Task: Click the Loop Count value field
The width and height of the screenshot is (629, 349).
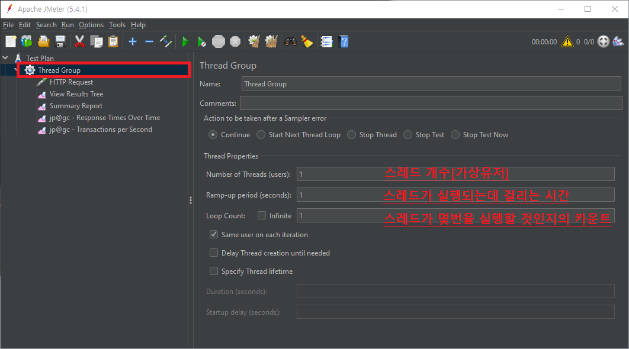Action: coord(455,215)
